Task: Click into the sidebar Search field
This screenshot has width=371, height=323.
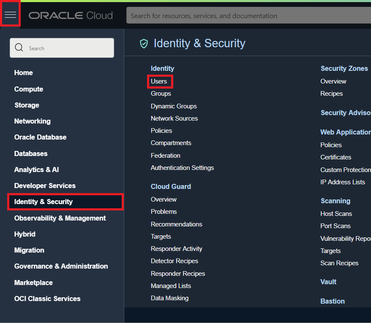Action: coord(62,48)
